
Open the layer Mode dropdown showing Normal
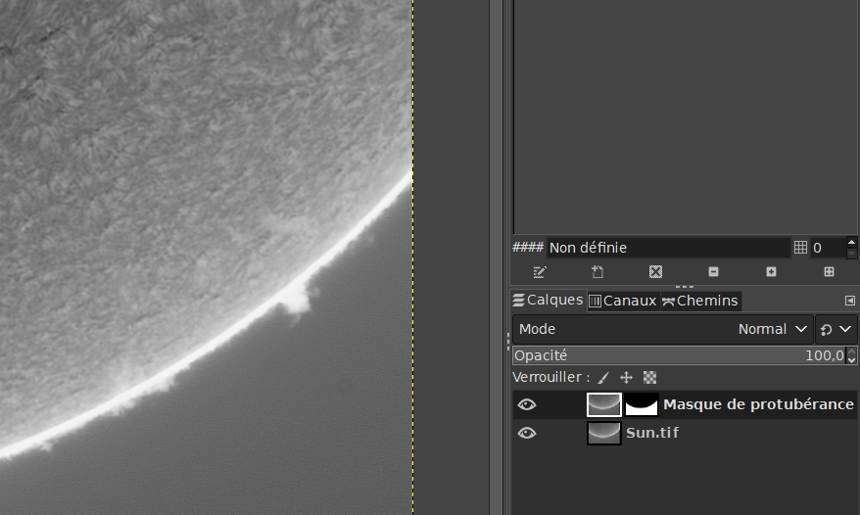point(662,329)
